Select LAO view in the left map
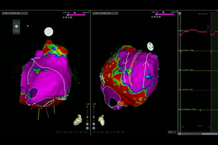 [65, 132]
